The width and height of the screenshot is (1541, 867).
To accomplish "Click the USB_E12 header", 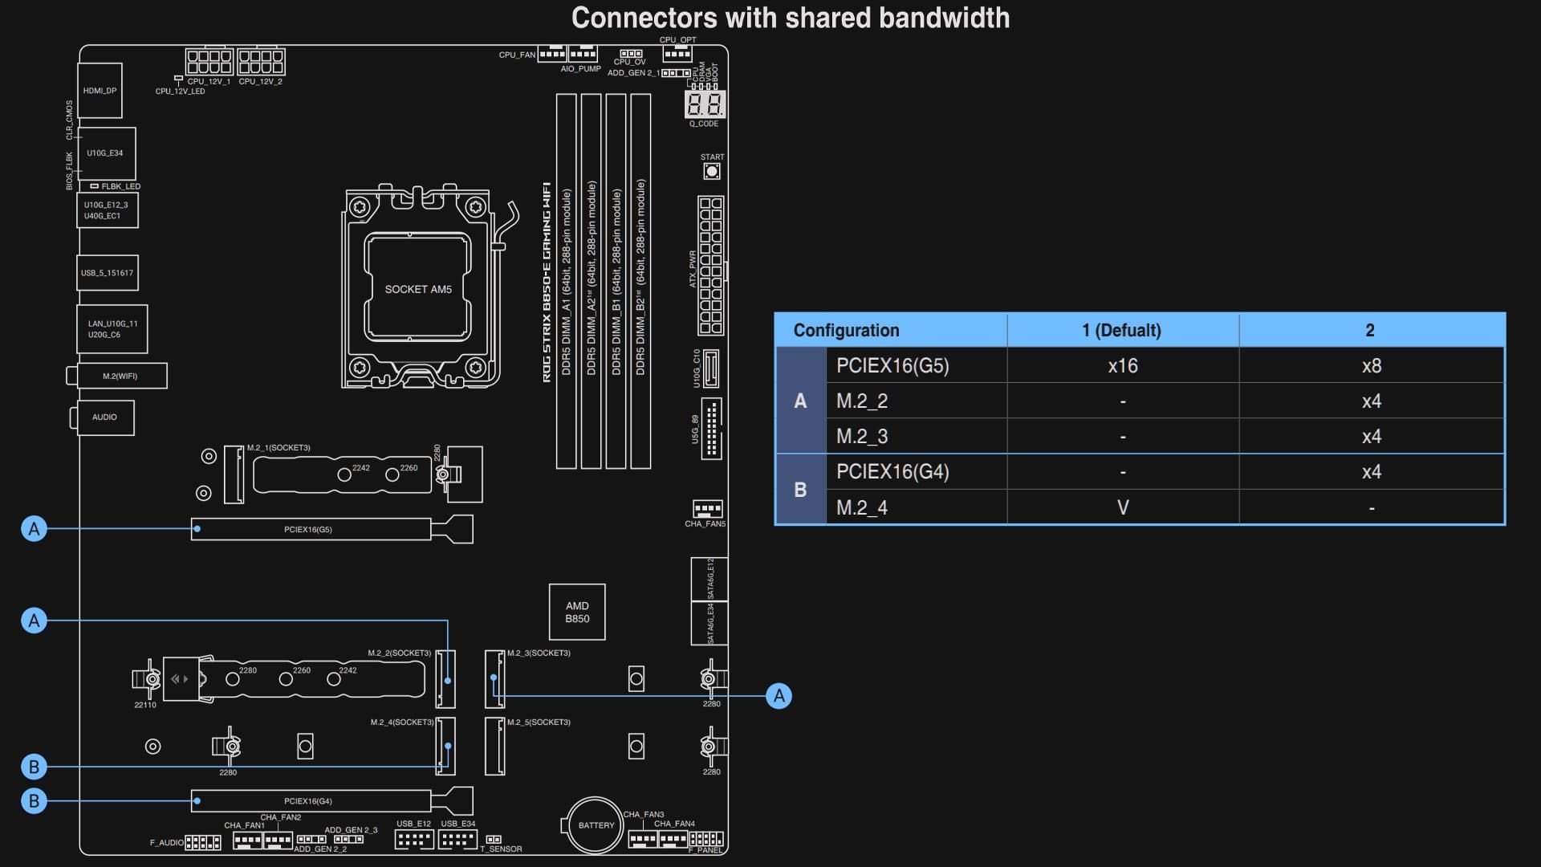I will click(x=414, y=840).
